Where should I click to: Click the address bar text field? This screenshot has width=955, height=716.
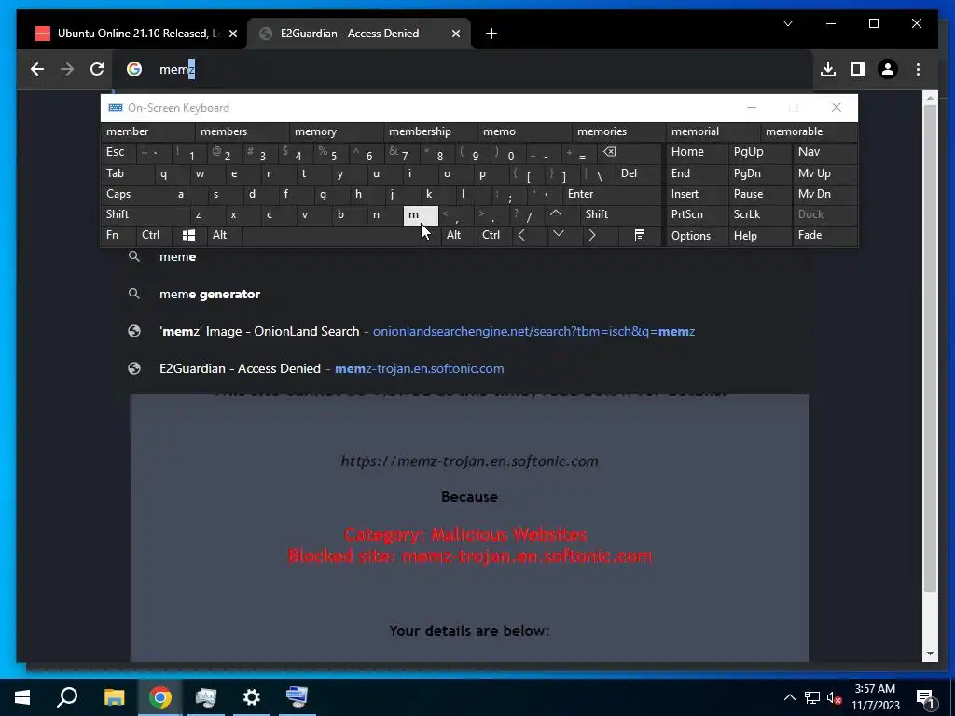coord(463,69)
